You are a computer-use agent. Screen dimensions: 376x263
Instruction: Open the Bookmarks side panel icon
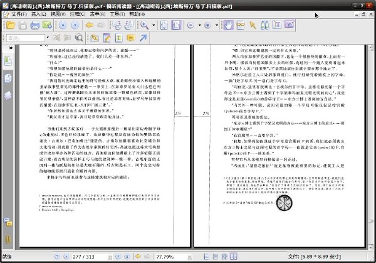[8, 61]
